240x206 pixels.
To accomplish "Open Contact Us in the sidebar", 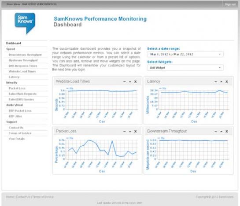I will (16, 128).
